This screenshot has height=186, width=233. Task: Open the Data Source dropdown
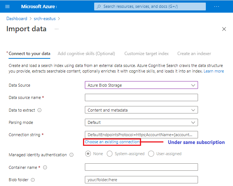coord(141,85)
